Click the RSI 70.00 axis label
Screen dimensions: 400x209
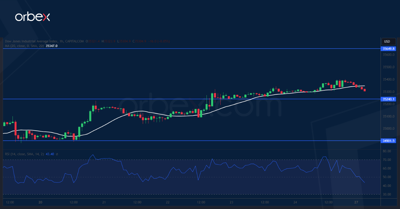click(x=387, y=160)
